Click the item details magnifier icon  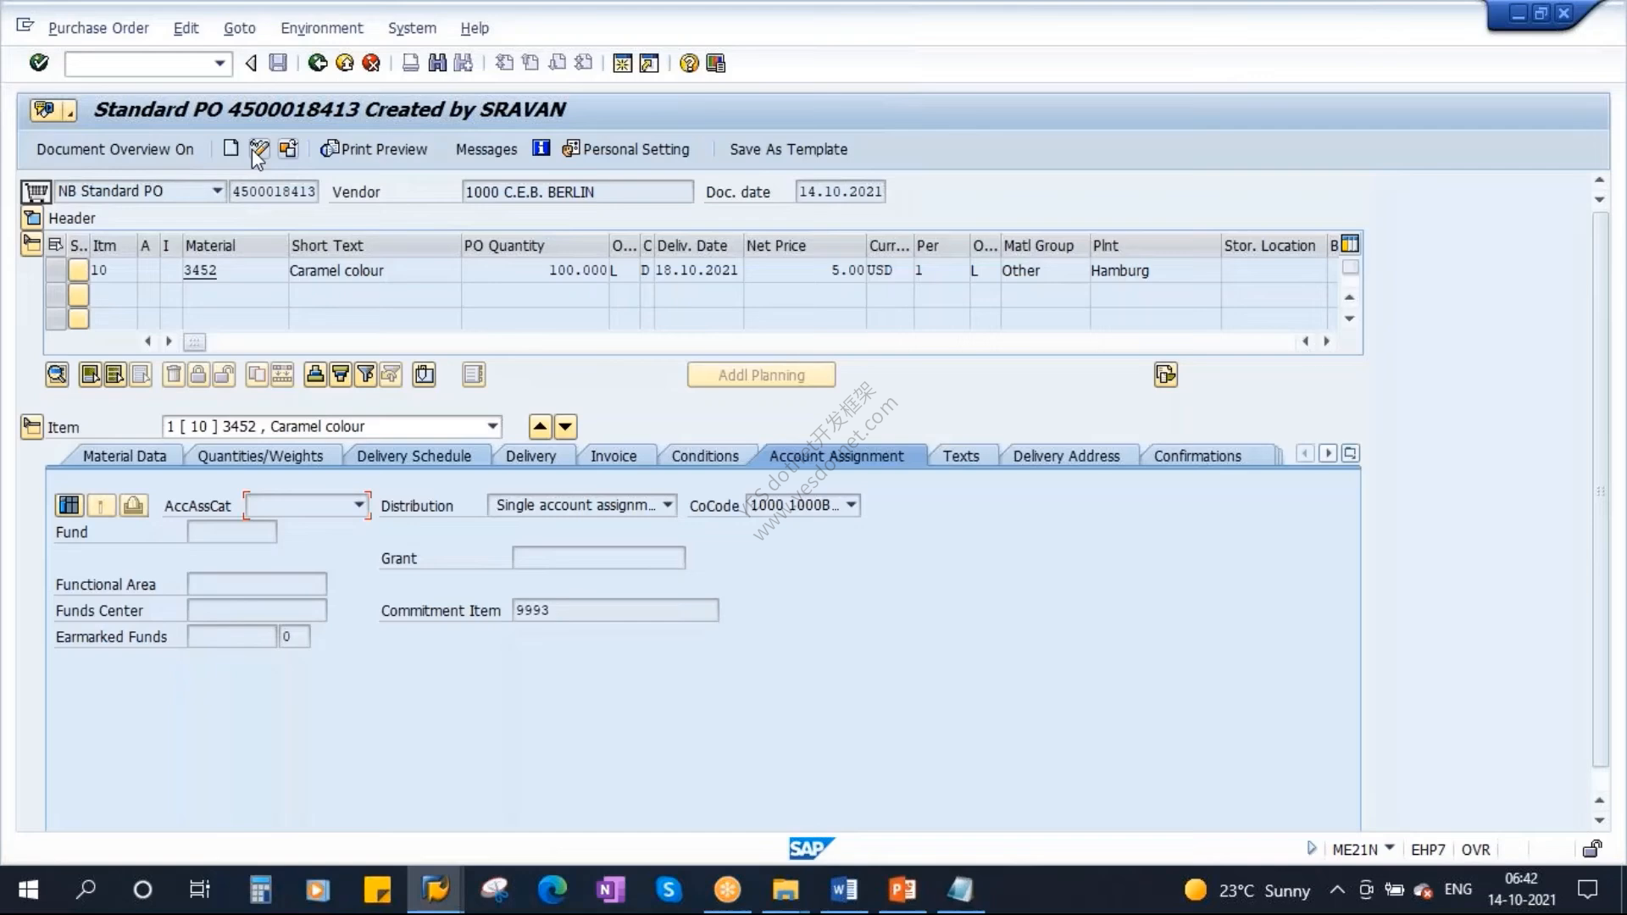(x=57, y=374)
